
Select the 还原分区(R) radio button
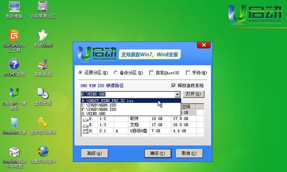[80, 73]
